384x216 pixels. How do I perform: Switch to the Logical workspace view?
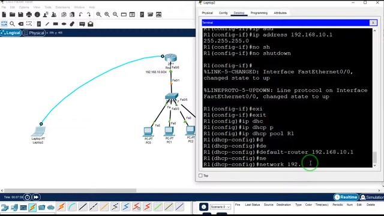tap(11, 33)
